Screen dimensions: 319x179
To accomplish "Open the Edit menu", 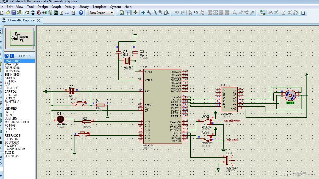I will 10,7.
